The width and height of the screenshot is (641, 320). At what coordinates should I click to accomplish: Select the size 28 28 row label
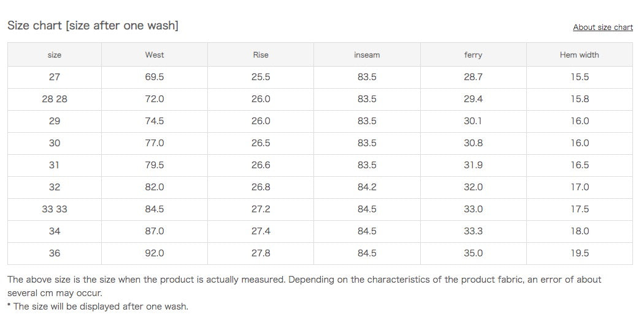[55, 99]
